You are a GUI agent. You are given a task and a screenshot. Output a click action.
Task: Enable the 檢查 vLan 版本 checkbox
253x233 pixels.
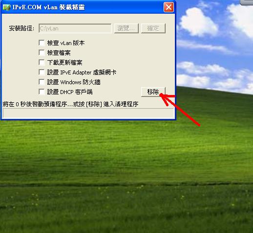coord(42,43)
